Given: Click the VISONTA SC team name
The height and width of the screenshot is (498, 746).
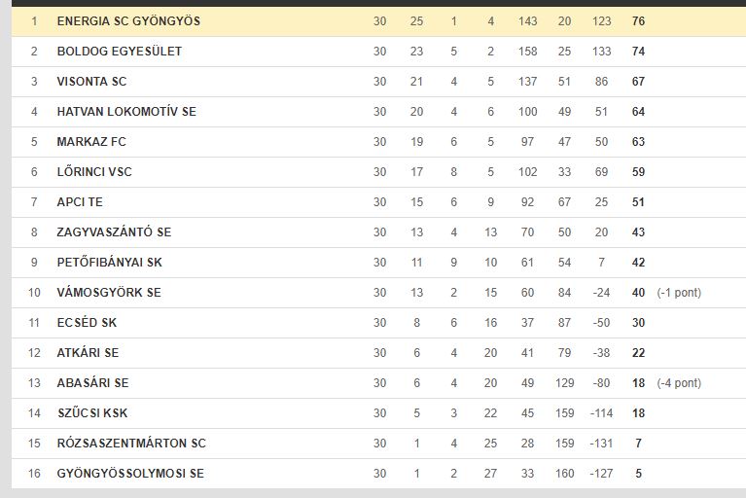Looking at the screenshot, I should click(91, 82).
